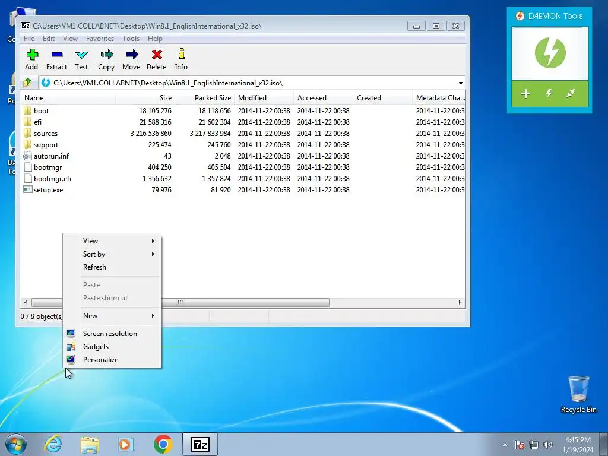
Task: Open the Edit menu
Action: tap(49, 39)
